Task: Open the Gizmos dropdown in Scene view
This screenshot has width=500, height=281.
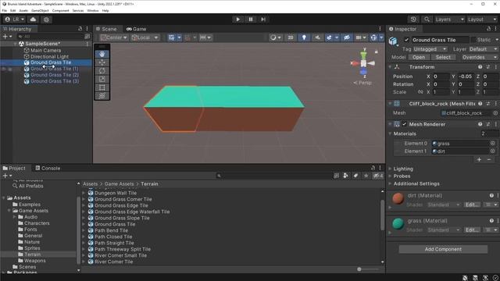Action: click(x=381, y=37)
